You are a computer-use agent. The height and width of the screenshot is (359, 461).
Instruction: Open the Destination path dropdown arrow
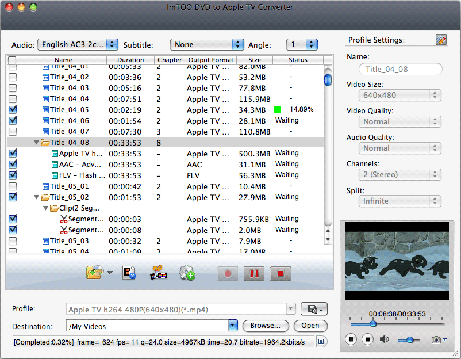[233, 326]
